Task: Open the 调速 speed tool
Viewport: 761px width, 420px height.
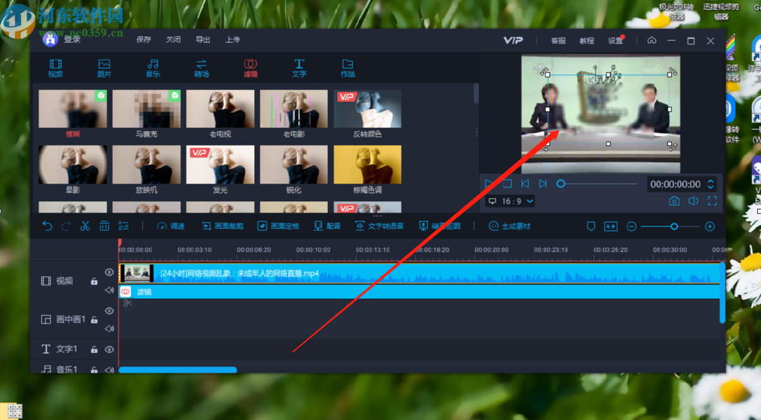Action: pyautogui.click(x=171, y=226)
